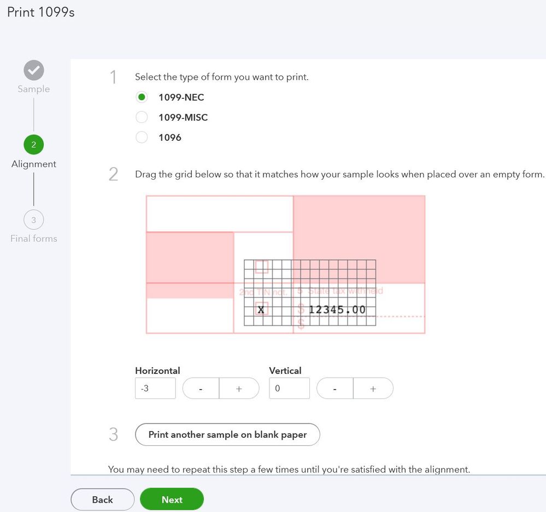Click the Horizontal offset input field
The image size is (546, 512).
(155, 389)
